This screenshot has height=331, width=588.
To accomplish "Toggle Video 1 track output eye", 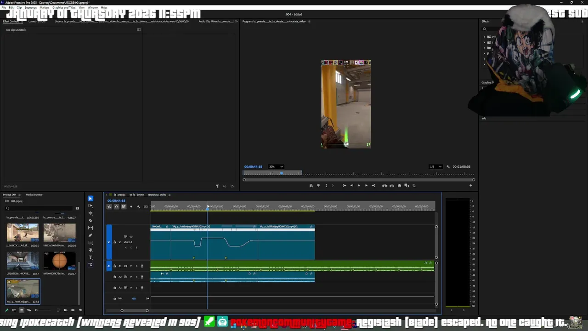I will click(x=131, y=236).
